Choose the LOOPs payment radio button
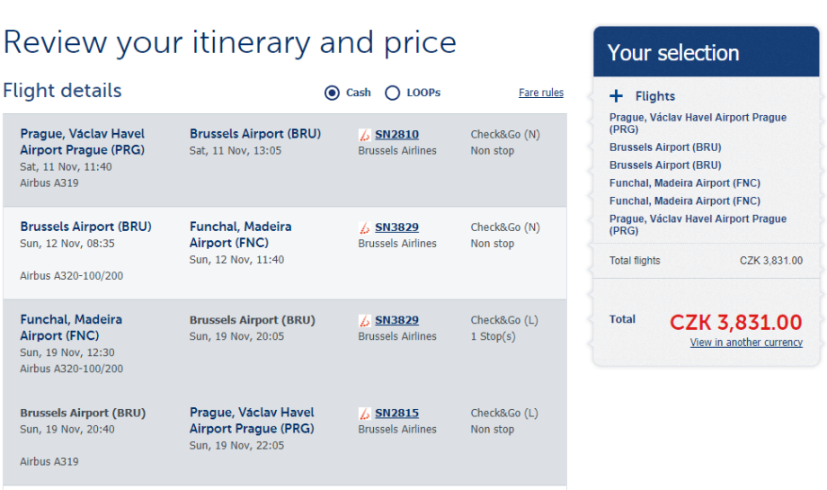The image size is (827, 490). 392,93
